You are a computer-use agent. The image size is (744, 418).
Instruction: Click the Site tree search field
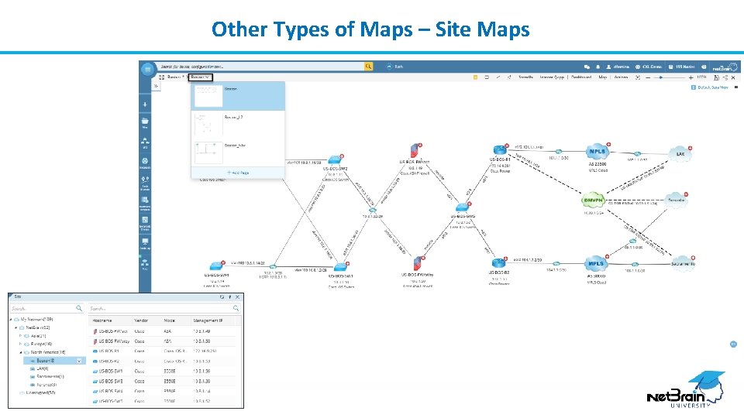tap(46, 308)
